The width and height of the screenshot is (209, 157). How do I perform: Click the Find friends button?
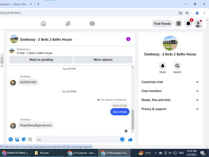[162, 23]
